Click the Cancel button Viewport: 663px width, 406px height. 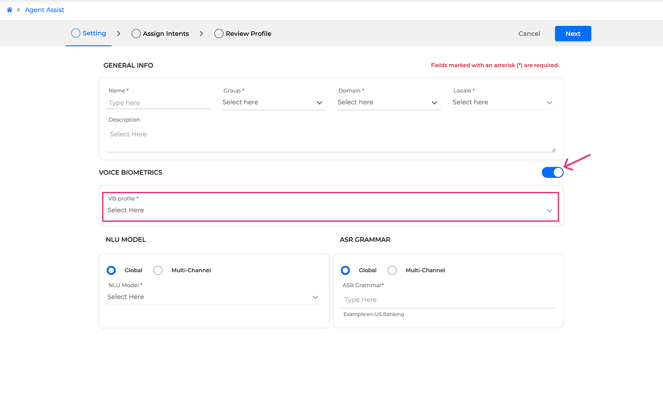529,34
